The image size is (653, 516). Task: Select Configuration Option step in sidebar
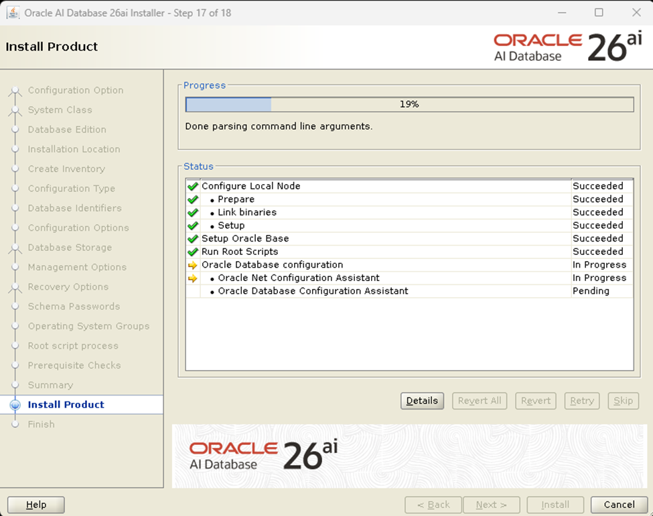[x=76, y=90]
